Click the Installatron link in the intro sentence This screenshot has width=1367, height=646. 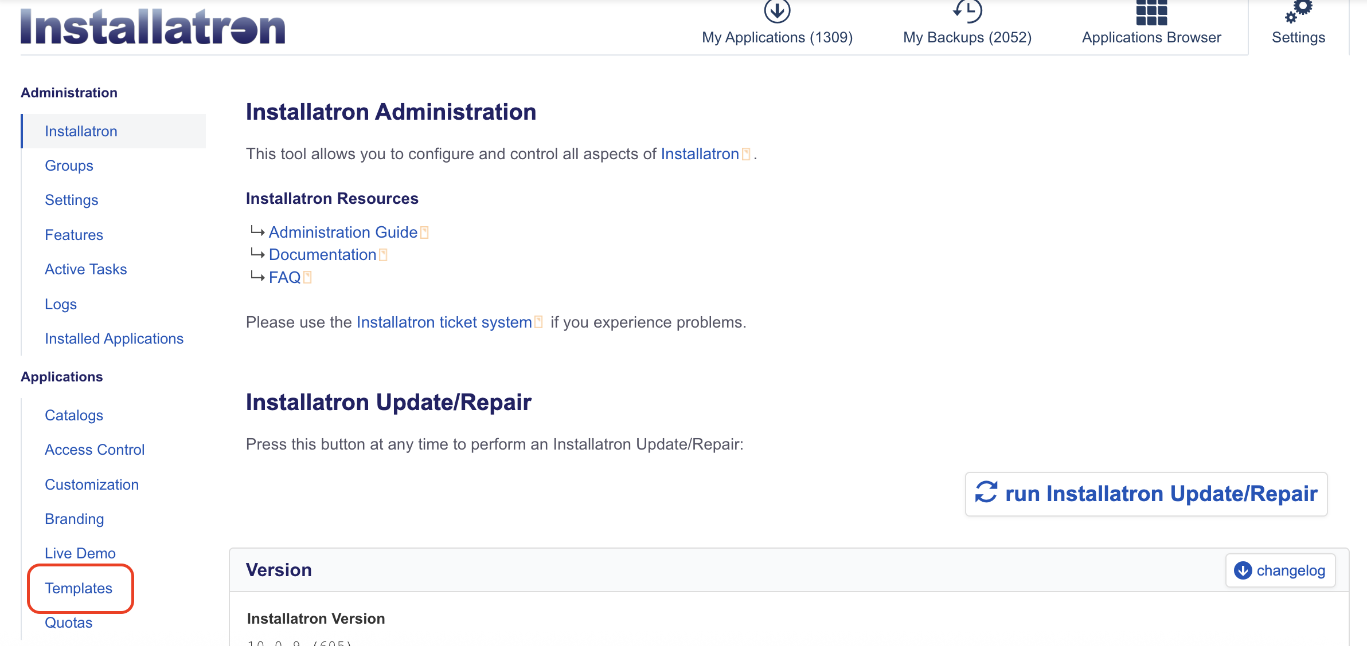coord(700,153)
